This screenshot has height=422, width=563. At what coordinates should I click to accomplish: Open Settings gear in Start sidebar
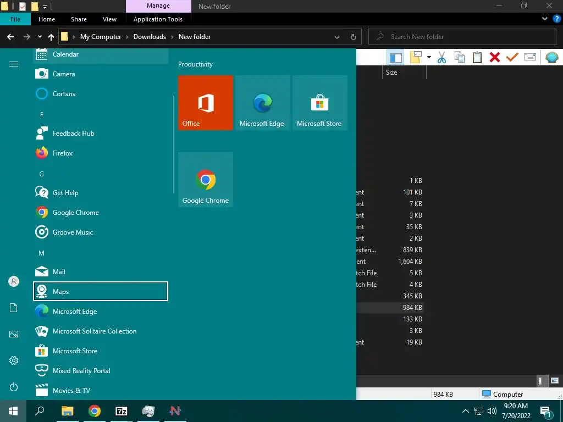pyautogui.click(x=14, y=360)
